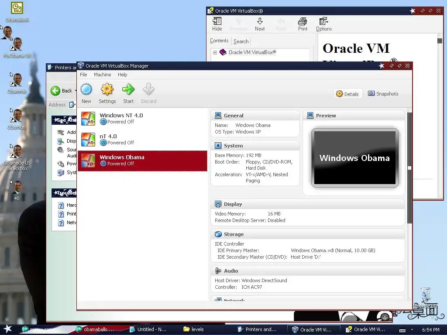Click Controller ICH AC97 text
Viewport: 447px width, 335px height.
238,287
